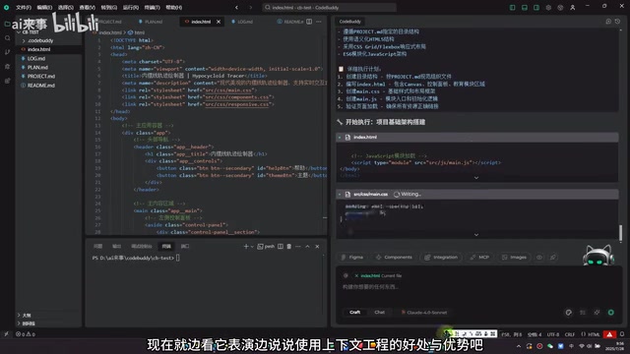The width and height of the screenshot is (630, 354).
Task: Open the editor more actions menu
Action: point(319,22)
